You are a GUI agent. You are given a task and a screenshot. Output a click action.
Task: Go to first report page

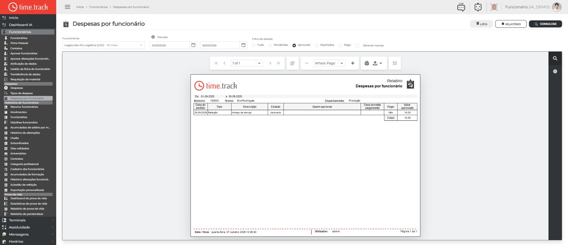tap(216, 63)
